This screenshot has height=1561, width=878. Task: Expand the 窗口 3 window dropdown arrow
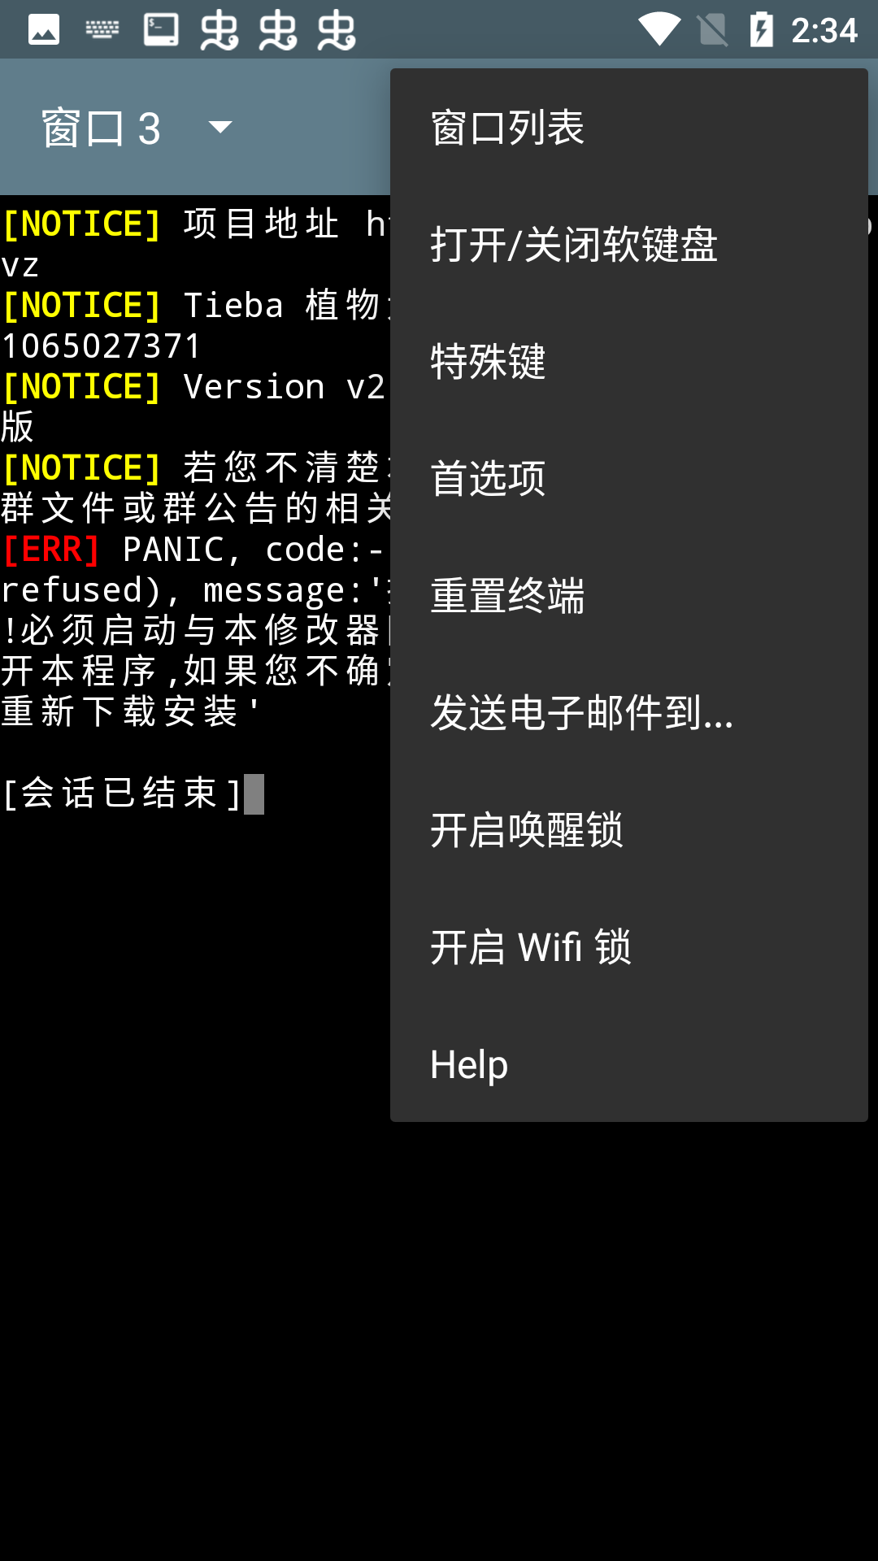click(220, 127)
